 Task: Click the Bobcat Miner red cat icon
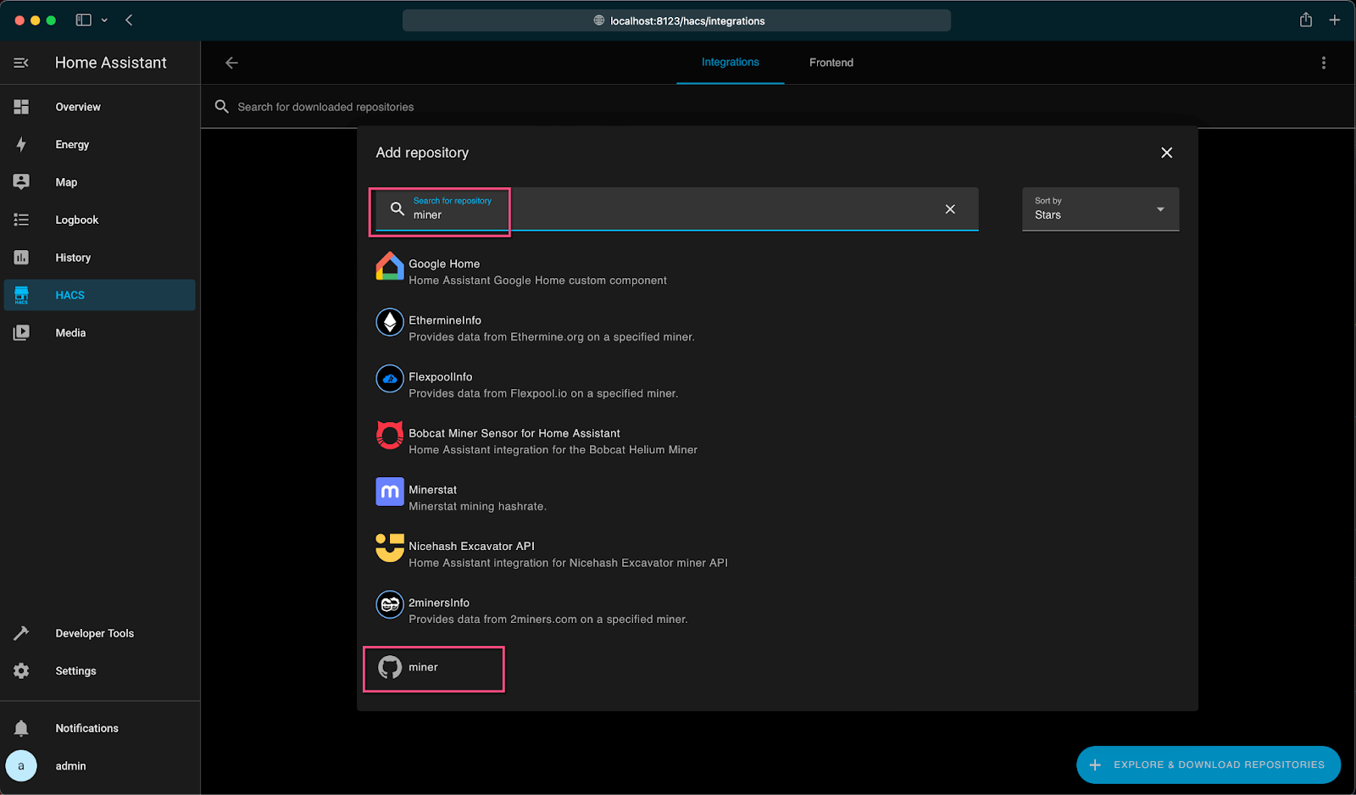390,435
